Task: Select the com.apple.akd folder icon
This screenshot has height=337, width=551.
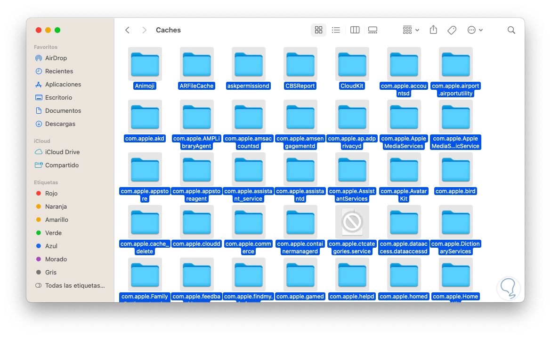Action: pos(145,117)
